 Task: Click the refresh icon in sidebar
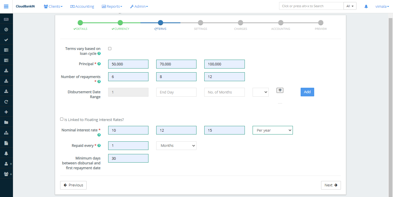pyautogui.click(x=6, y=102)
